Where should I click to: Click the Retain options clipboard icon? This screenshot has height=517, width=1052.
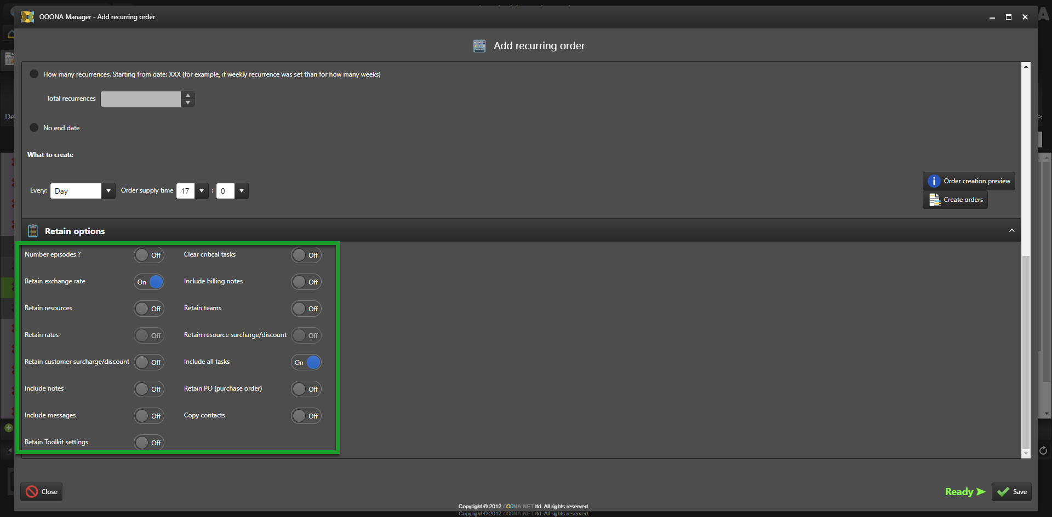pos(33,231)
